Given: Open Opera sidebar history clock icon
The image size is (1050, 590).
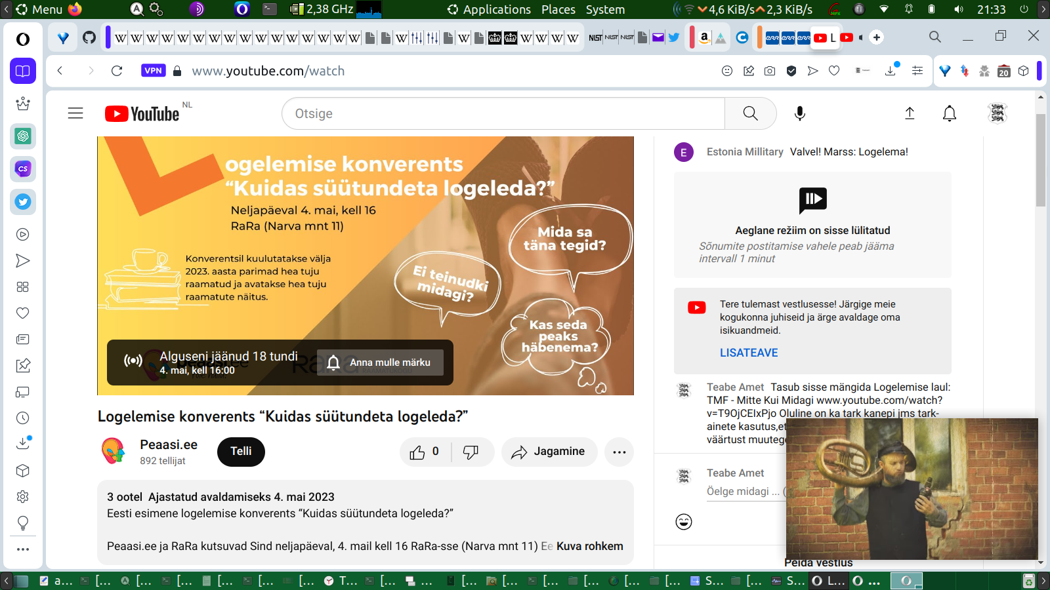Looking at the screenshot, I should pos(23,418).
